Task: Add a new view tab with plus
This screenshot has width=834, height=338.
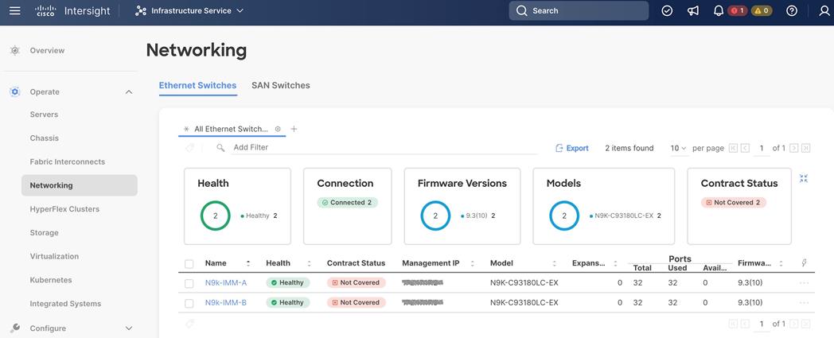Action: 294,129
